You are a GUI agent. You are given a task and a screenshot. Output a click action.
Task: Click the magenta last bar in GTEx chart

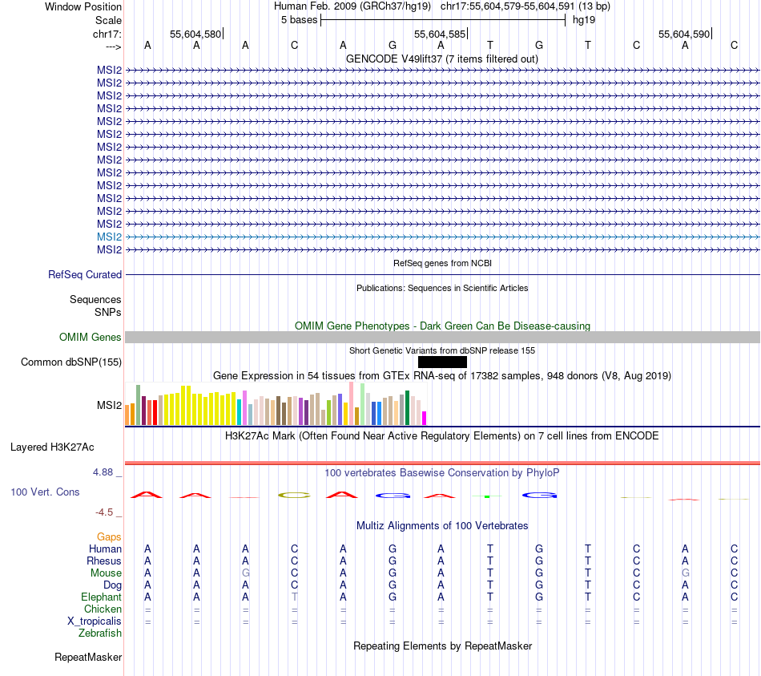[x=425, y=419]
